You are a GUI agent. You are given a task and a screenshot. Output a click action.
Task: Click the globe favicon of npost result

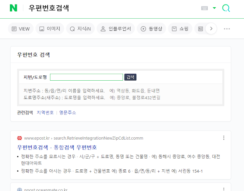[x=19, y=189]
